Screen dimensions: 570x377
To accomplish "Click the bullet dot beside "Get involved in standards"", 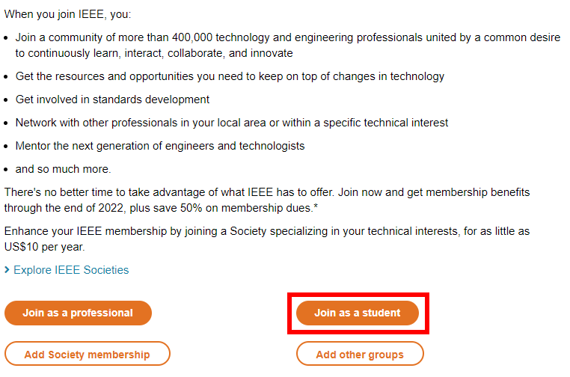I will click(6, 100).
